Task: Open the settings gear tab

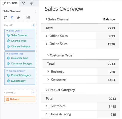Action: (32, 3)
